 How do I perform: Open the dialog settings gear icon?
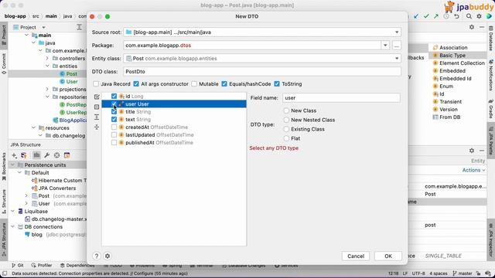[108, 256]
